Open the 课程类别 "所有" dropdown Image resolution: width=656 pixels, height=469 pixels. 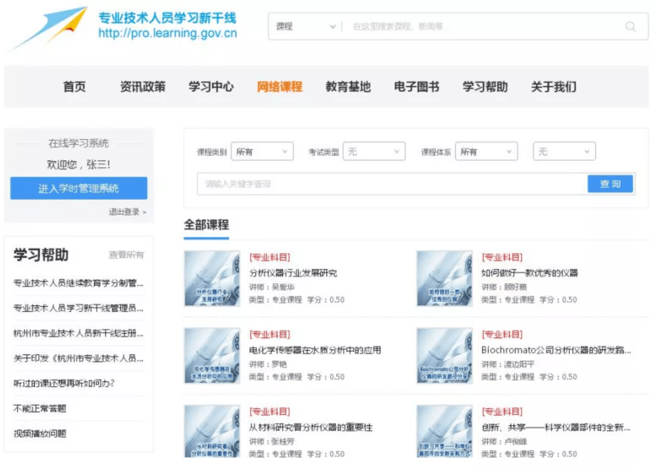pyautogui.click(x=262, y=151)
